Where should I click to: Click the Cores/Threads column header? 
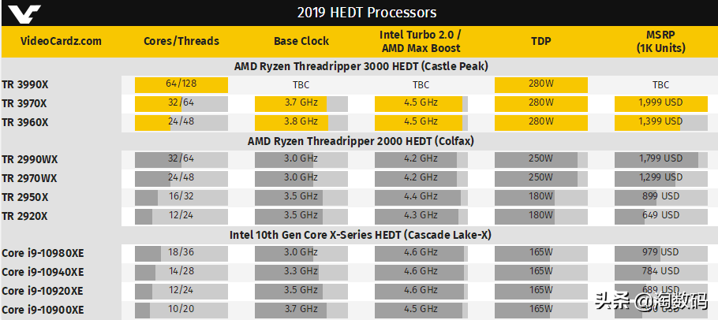[x=181, y=41]
